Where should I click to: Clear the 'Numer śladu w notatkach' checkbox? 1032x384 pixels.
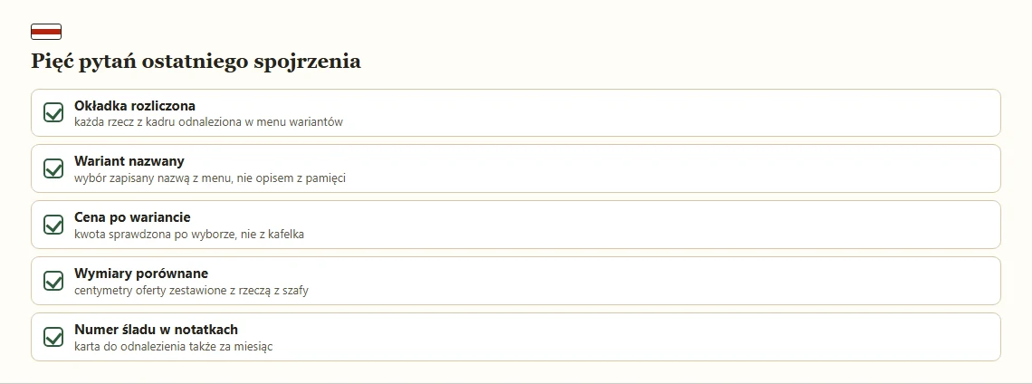click(x=53, y=337)
